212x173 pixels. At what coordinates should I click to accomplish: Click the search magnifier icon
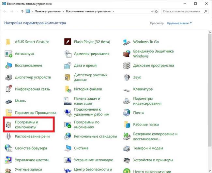coord(205,11)
